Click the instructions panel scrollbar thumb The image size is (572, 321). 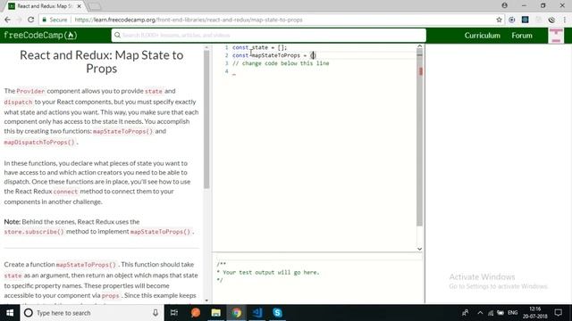click(x=206, y=120)
